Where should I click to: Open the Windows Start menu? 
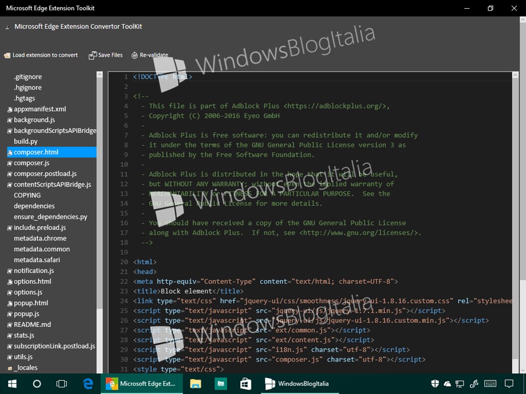pyautogui.click(x=13, y=384)
